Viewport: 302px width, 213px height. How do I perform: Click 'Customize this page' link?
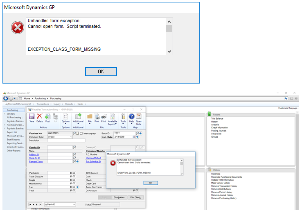tap(287, 108)
